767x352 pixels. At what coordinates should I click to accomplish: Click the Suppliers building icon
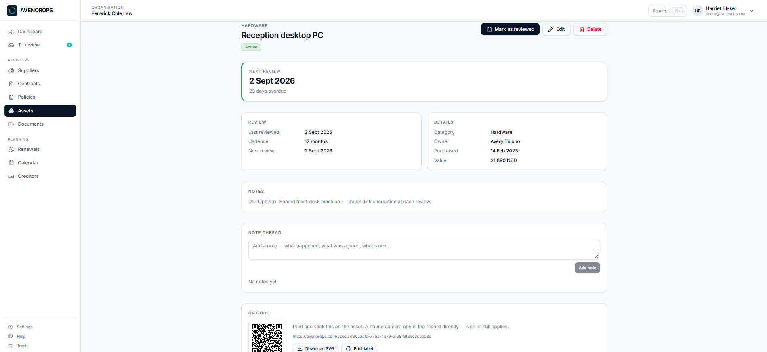(11, 70)
